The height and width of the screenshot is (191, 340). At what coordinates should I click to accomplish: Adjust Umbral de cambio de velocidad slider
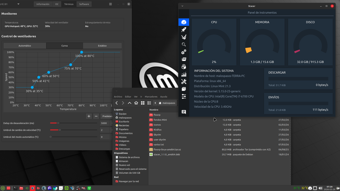[73, 130]
